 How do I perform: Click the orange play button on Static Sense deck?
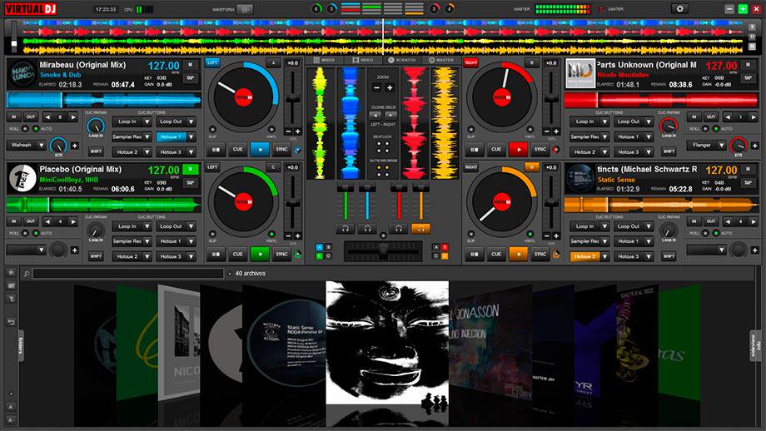tap(518, 254)
